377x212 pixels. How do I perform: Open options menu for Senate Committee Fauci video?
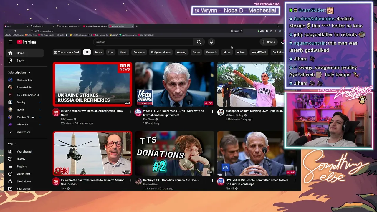(295, 180)
